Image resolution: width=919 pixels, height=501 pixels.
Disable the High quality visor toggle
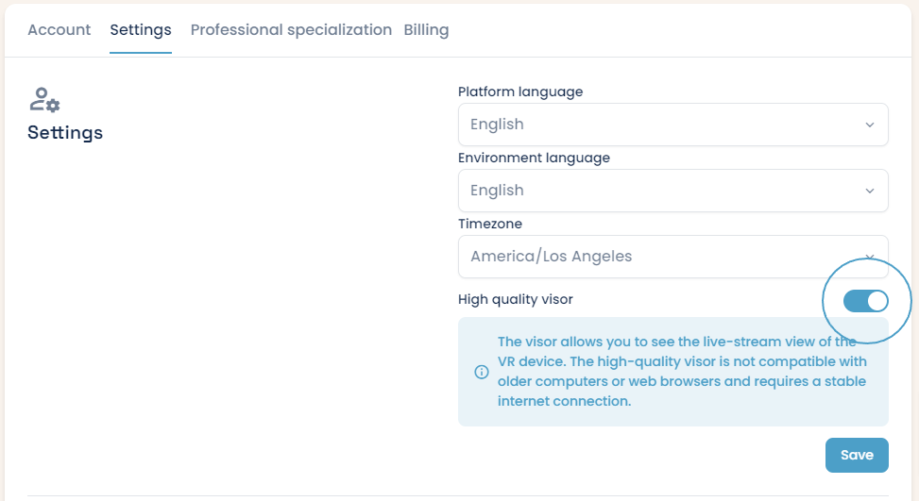pyautogui.click(x=865, y=301)
